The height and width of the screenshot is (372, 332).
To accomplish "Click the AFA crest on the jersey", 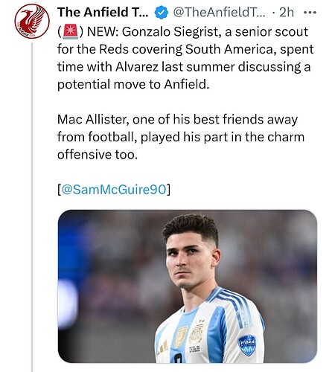I will (x=197, y=333).
